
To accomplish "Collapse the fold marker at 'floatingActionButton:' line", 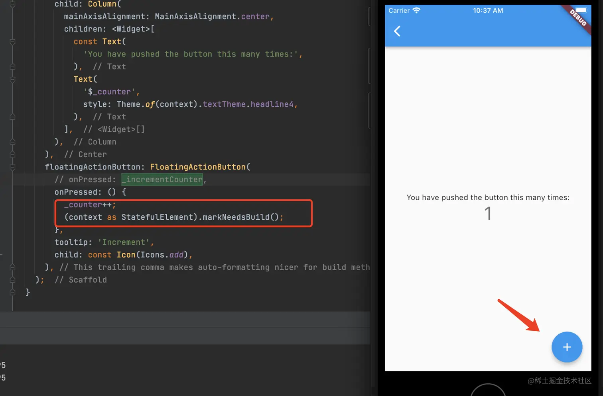I will point(12,167).
